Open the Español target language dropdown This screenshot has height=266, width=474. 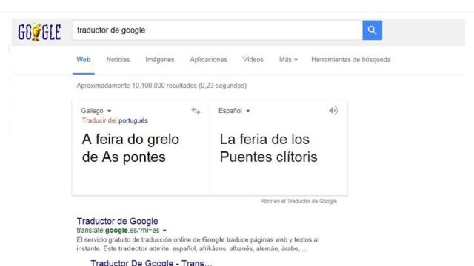point(234,111)
